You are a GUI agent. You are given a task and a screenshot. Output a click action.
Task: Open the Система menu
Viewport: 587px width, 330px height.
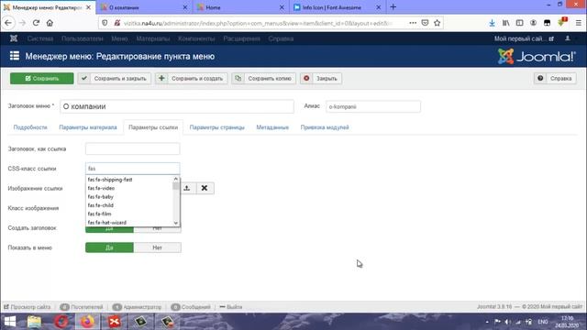coord(40,38)
